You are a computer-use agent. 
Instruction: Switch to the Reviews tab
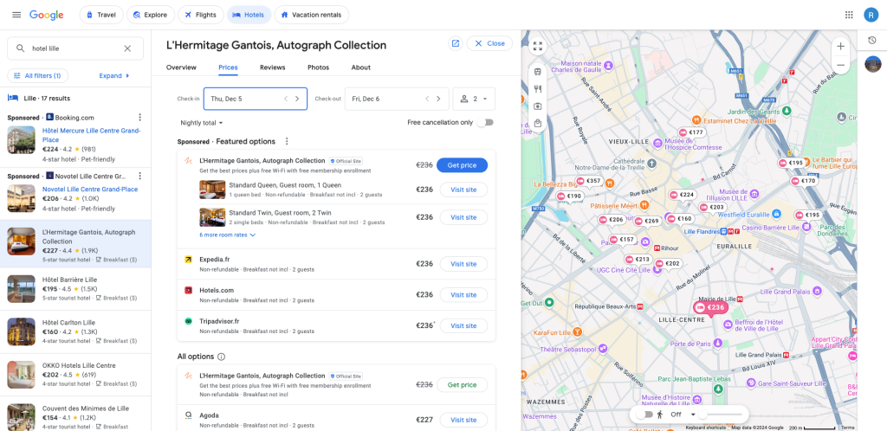[x=273, y=68]
